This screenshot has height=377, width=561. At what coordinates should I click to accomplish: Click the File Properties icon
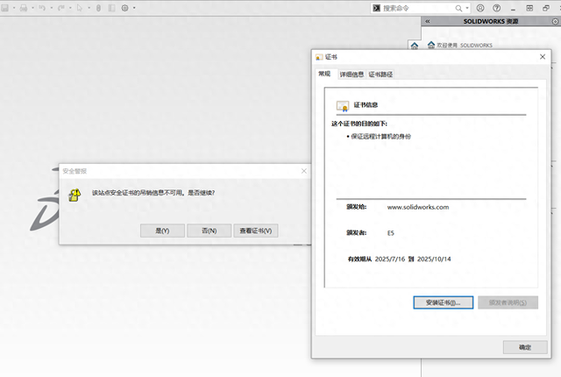click(111, 8)
